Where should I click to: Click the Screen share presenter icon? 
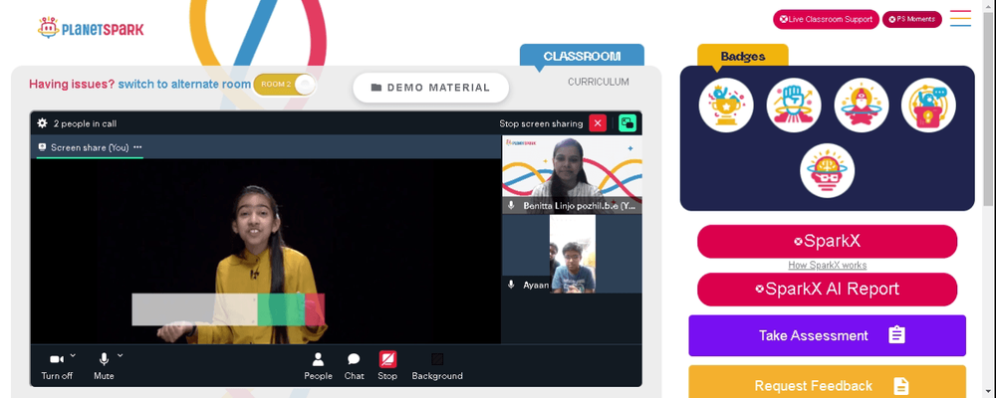[42, 147]
